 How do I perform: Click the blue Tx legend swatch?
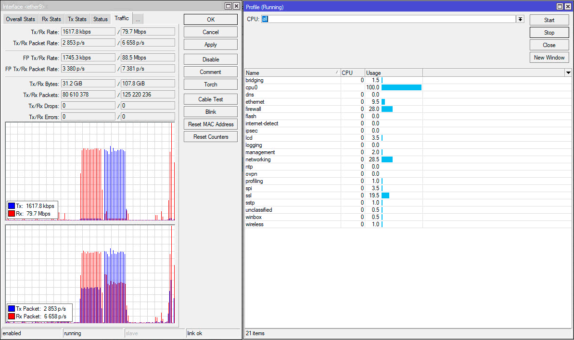(x=11, y=206)
